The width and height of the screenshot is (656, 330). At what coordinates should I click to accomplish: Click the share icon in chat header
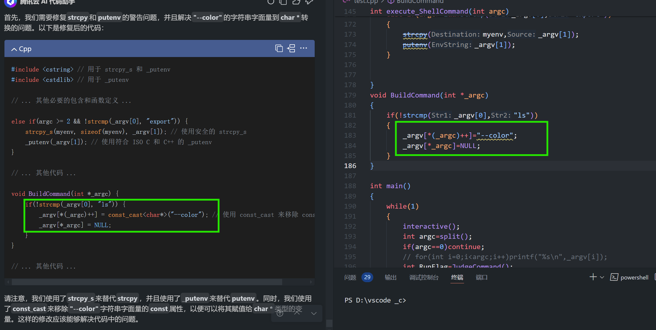point(296,2)
